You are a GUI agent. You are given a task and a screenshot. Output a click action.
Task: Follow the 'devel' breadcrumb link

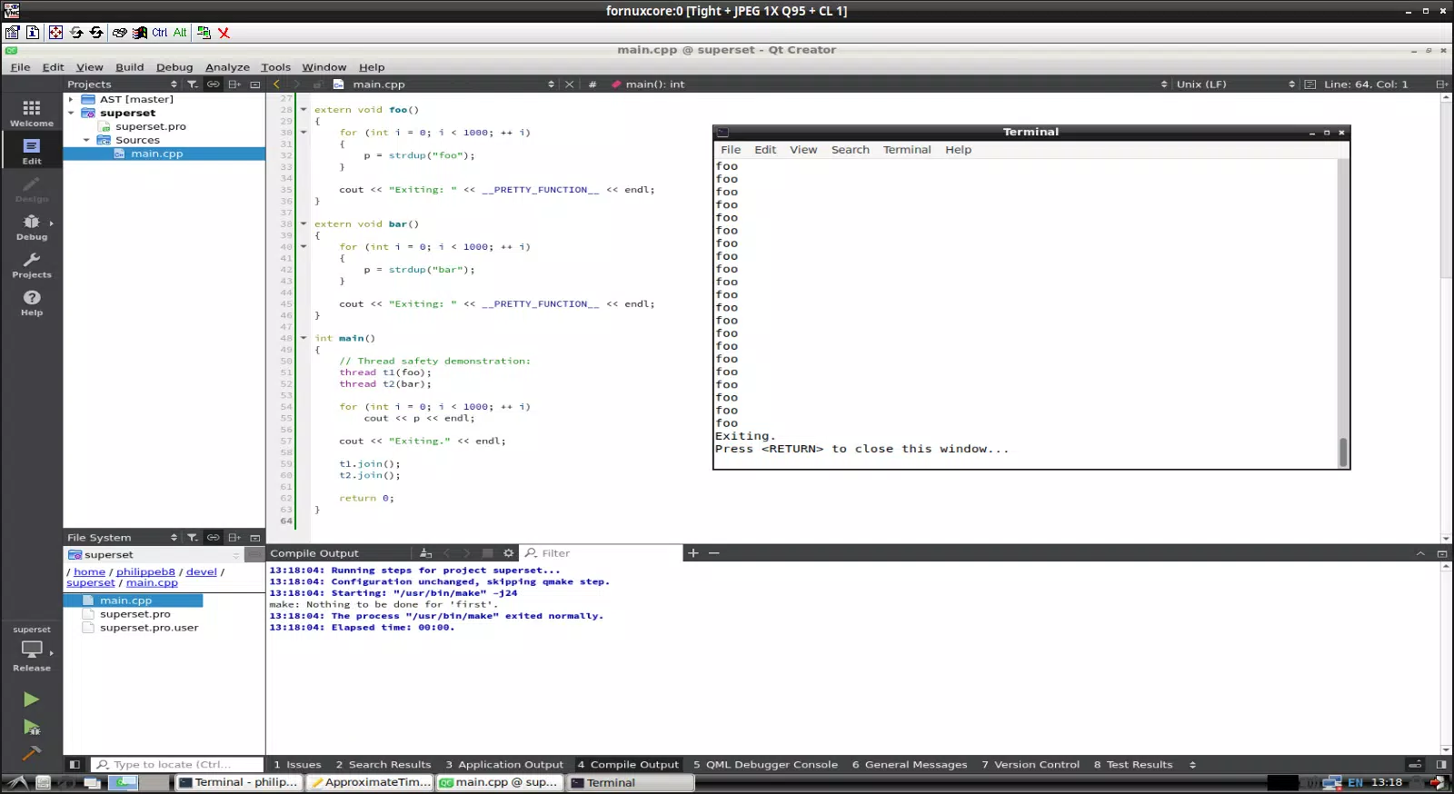tap(202, 572)
